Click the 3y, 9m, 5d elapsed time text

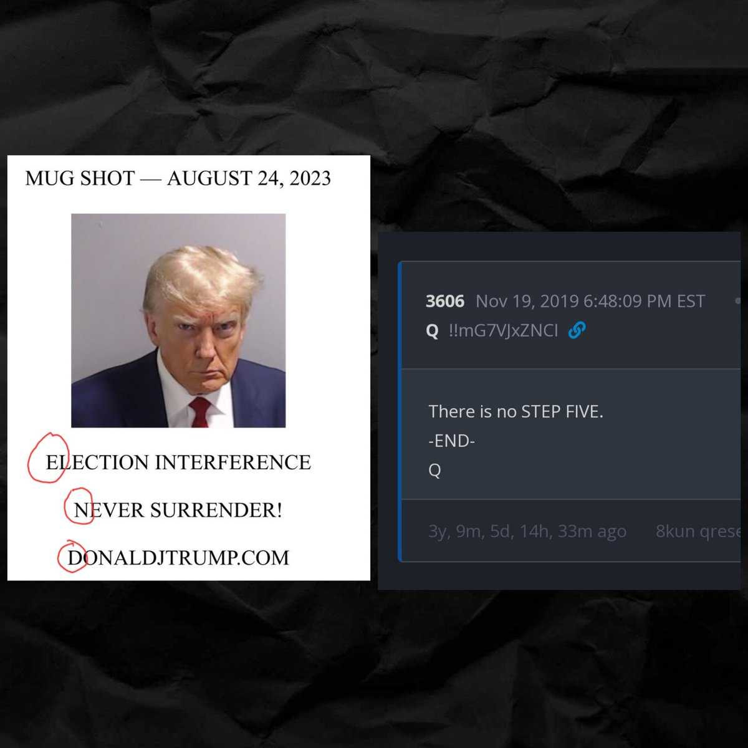click(x=527, y=531)
